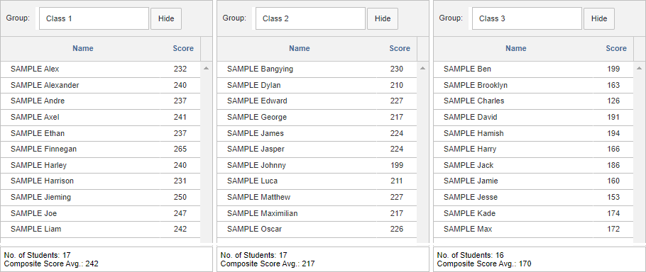Viewport: 646px width, 272px height.
Task: Click the Class 1 group name field
Action: coord(94,18)
